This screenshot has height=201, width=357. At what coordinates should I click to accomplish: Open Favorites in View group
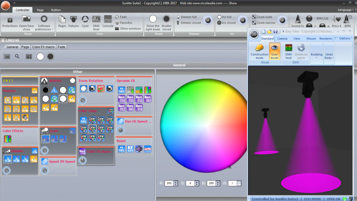(x=124, y=23)
